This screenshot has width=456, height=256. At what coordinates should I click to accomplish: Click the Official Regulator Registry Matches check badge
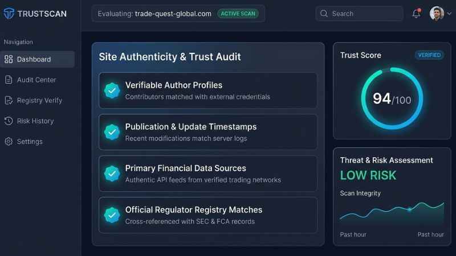pos(112,215)
